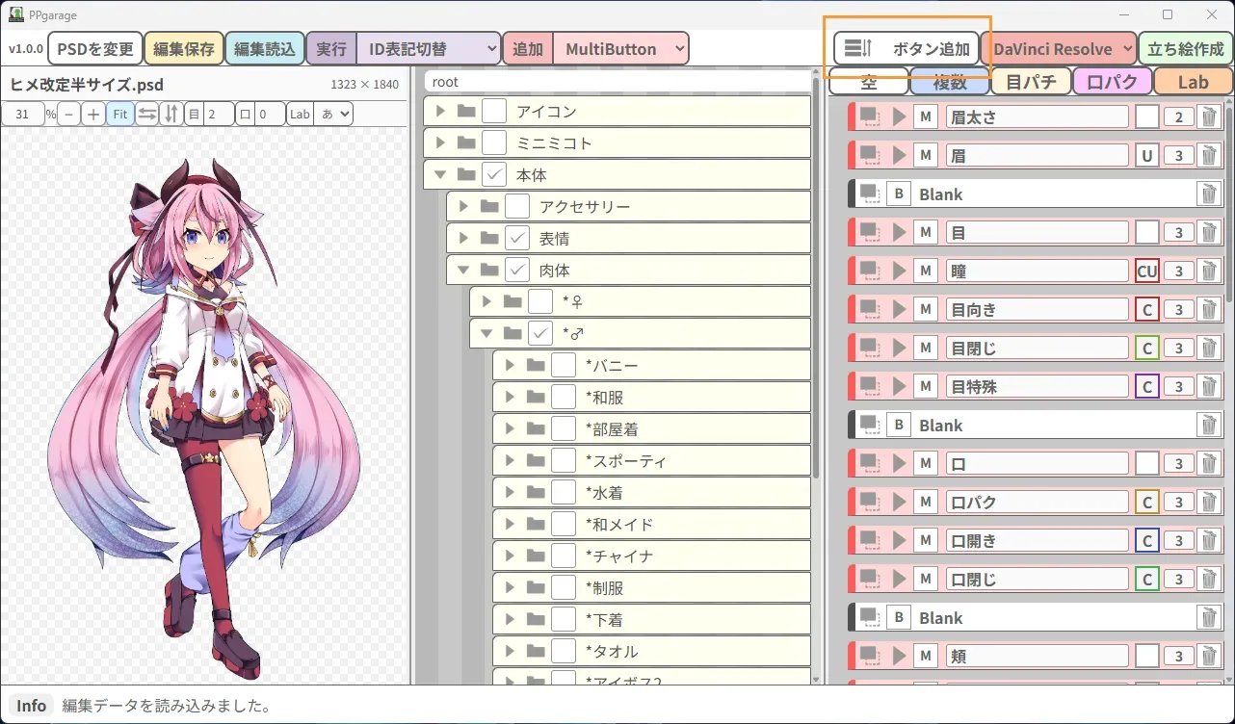Uncheck the 本体 folder checkbox

coord(494,174)
